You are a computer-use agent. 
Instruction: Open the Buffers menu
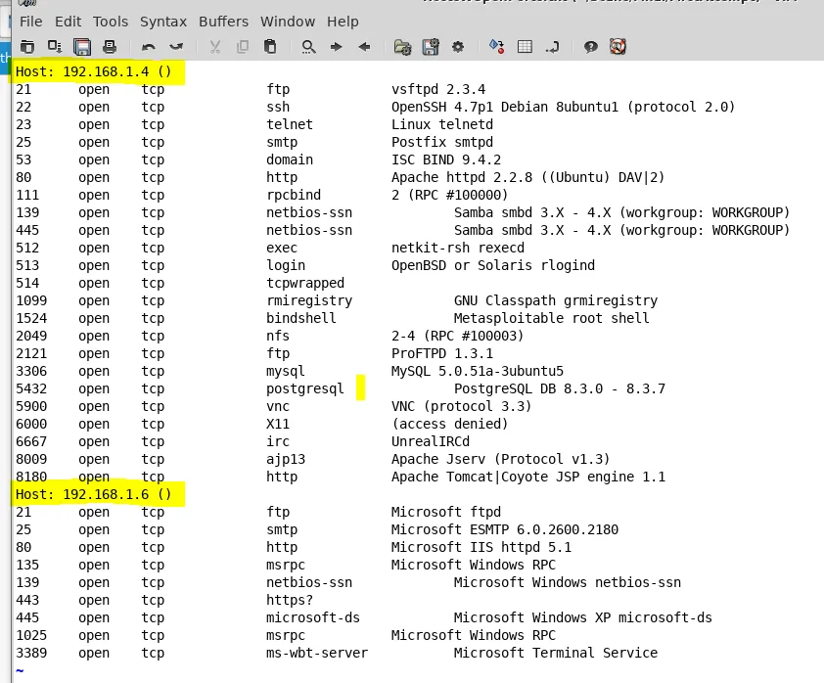[x=223, y=22]
